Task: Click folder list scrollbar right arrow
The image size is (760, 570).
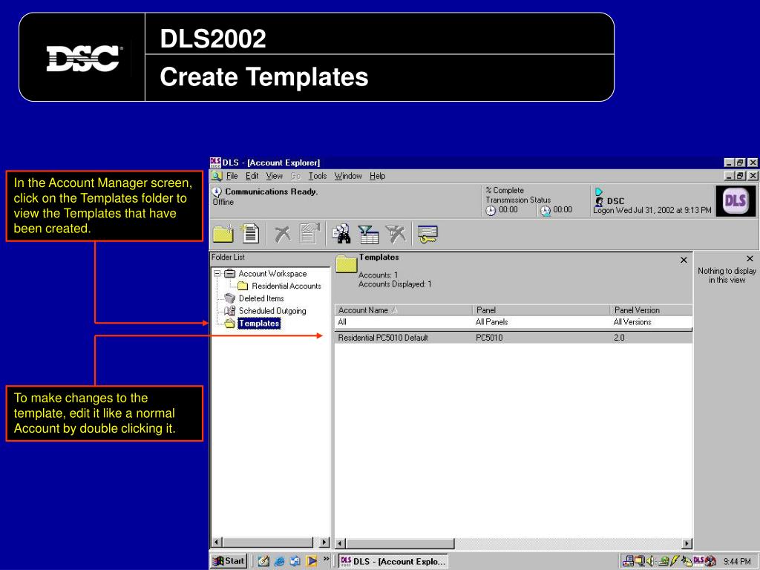Action: coord(325,543)
